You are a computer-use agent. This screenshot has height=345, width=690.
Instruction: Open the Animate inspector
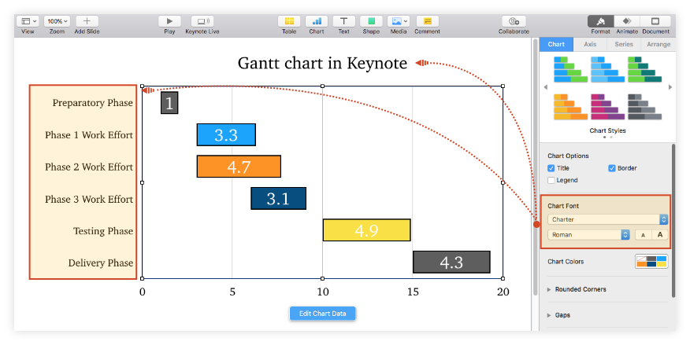click(626, 21)
